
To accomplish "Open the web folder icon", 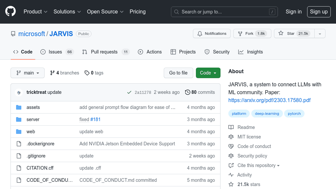I will [x=19, y=132].
